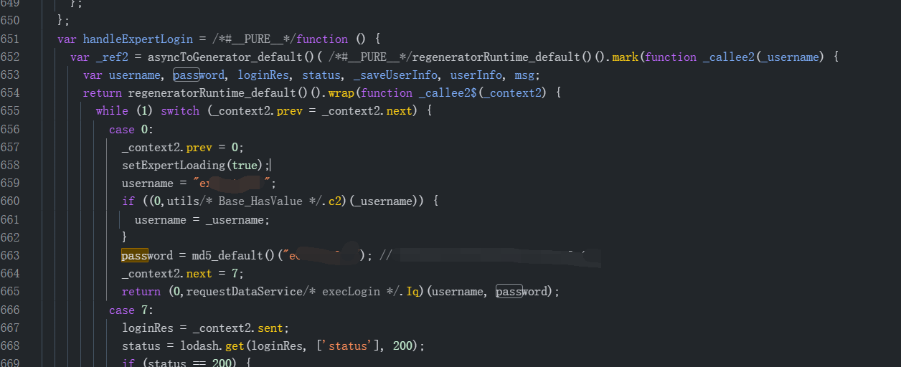Click line number 653 in the gutter

9,75
